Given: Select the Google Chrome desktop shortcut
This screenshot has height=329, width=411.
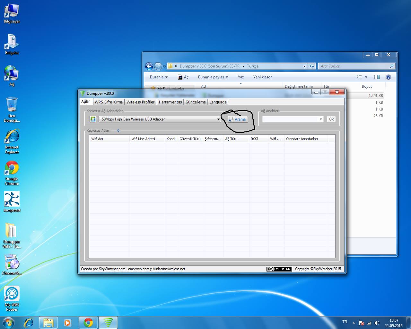Looking at the screenshot, I should [x=12, y=173].
